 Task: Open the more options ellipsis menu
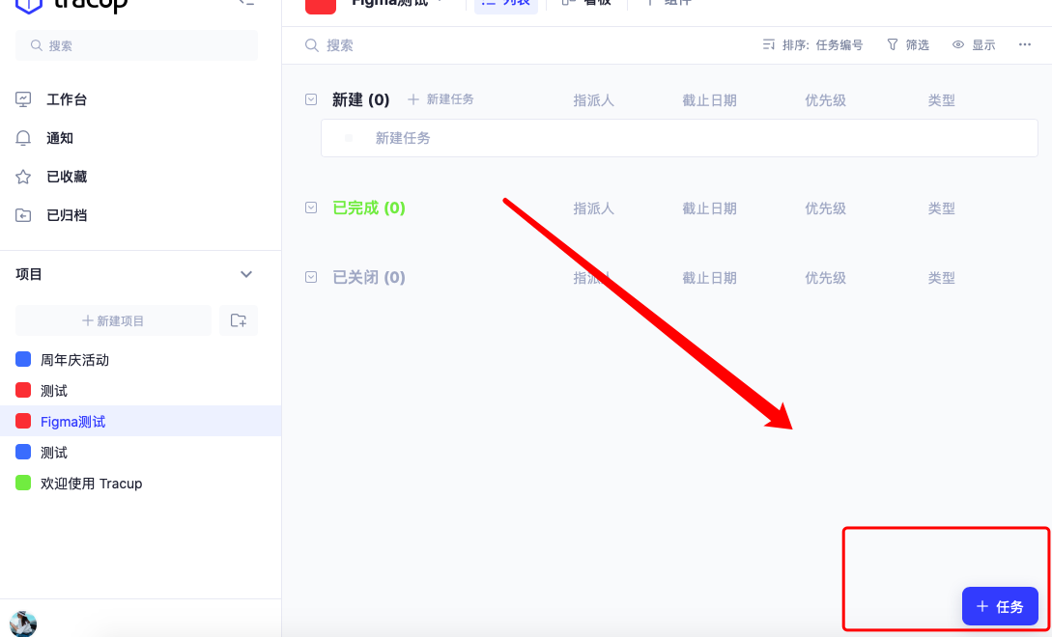click(x=1024, y=44)
